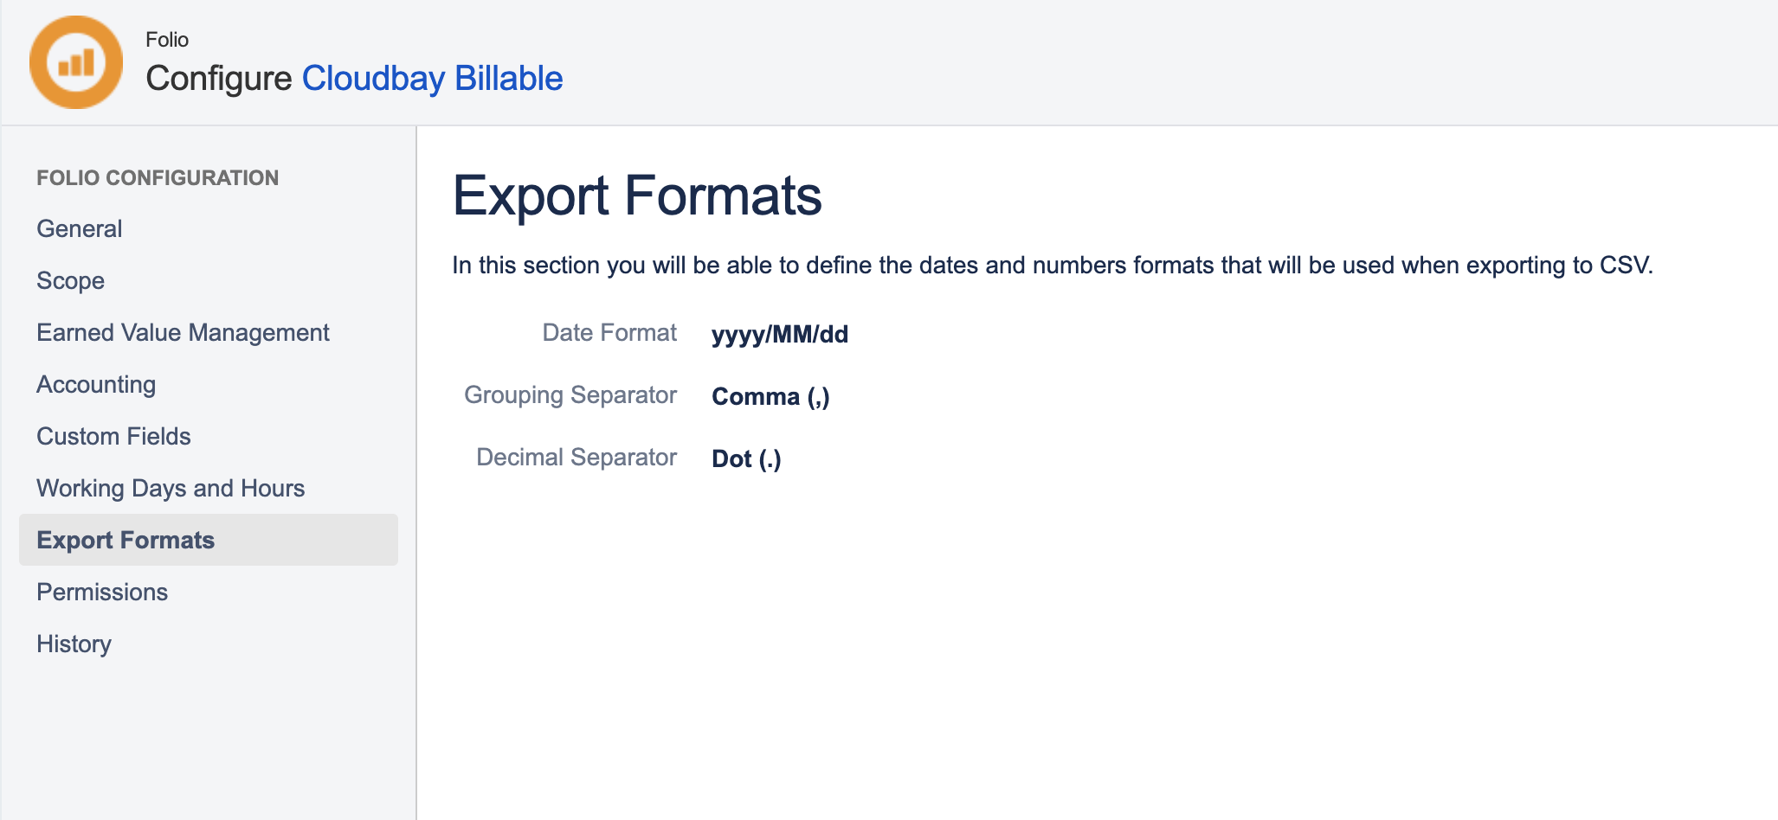Click the yyyy/MM/dd date format value
Image resolution: width=1778 pixels, height=820 pixels.
[779, 334]
